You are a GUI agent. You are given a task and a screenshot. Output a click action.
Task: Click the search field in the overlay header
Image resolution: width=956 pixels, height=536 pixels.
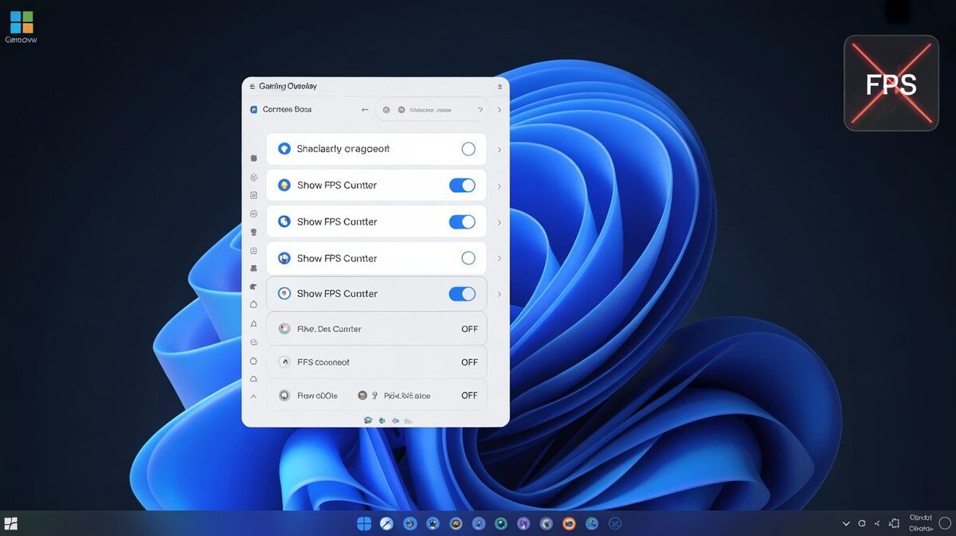coord(430,110)
